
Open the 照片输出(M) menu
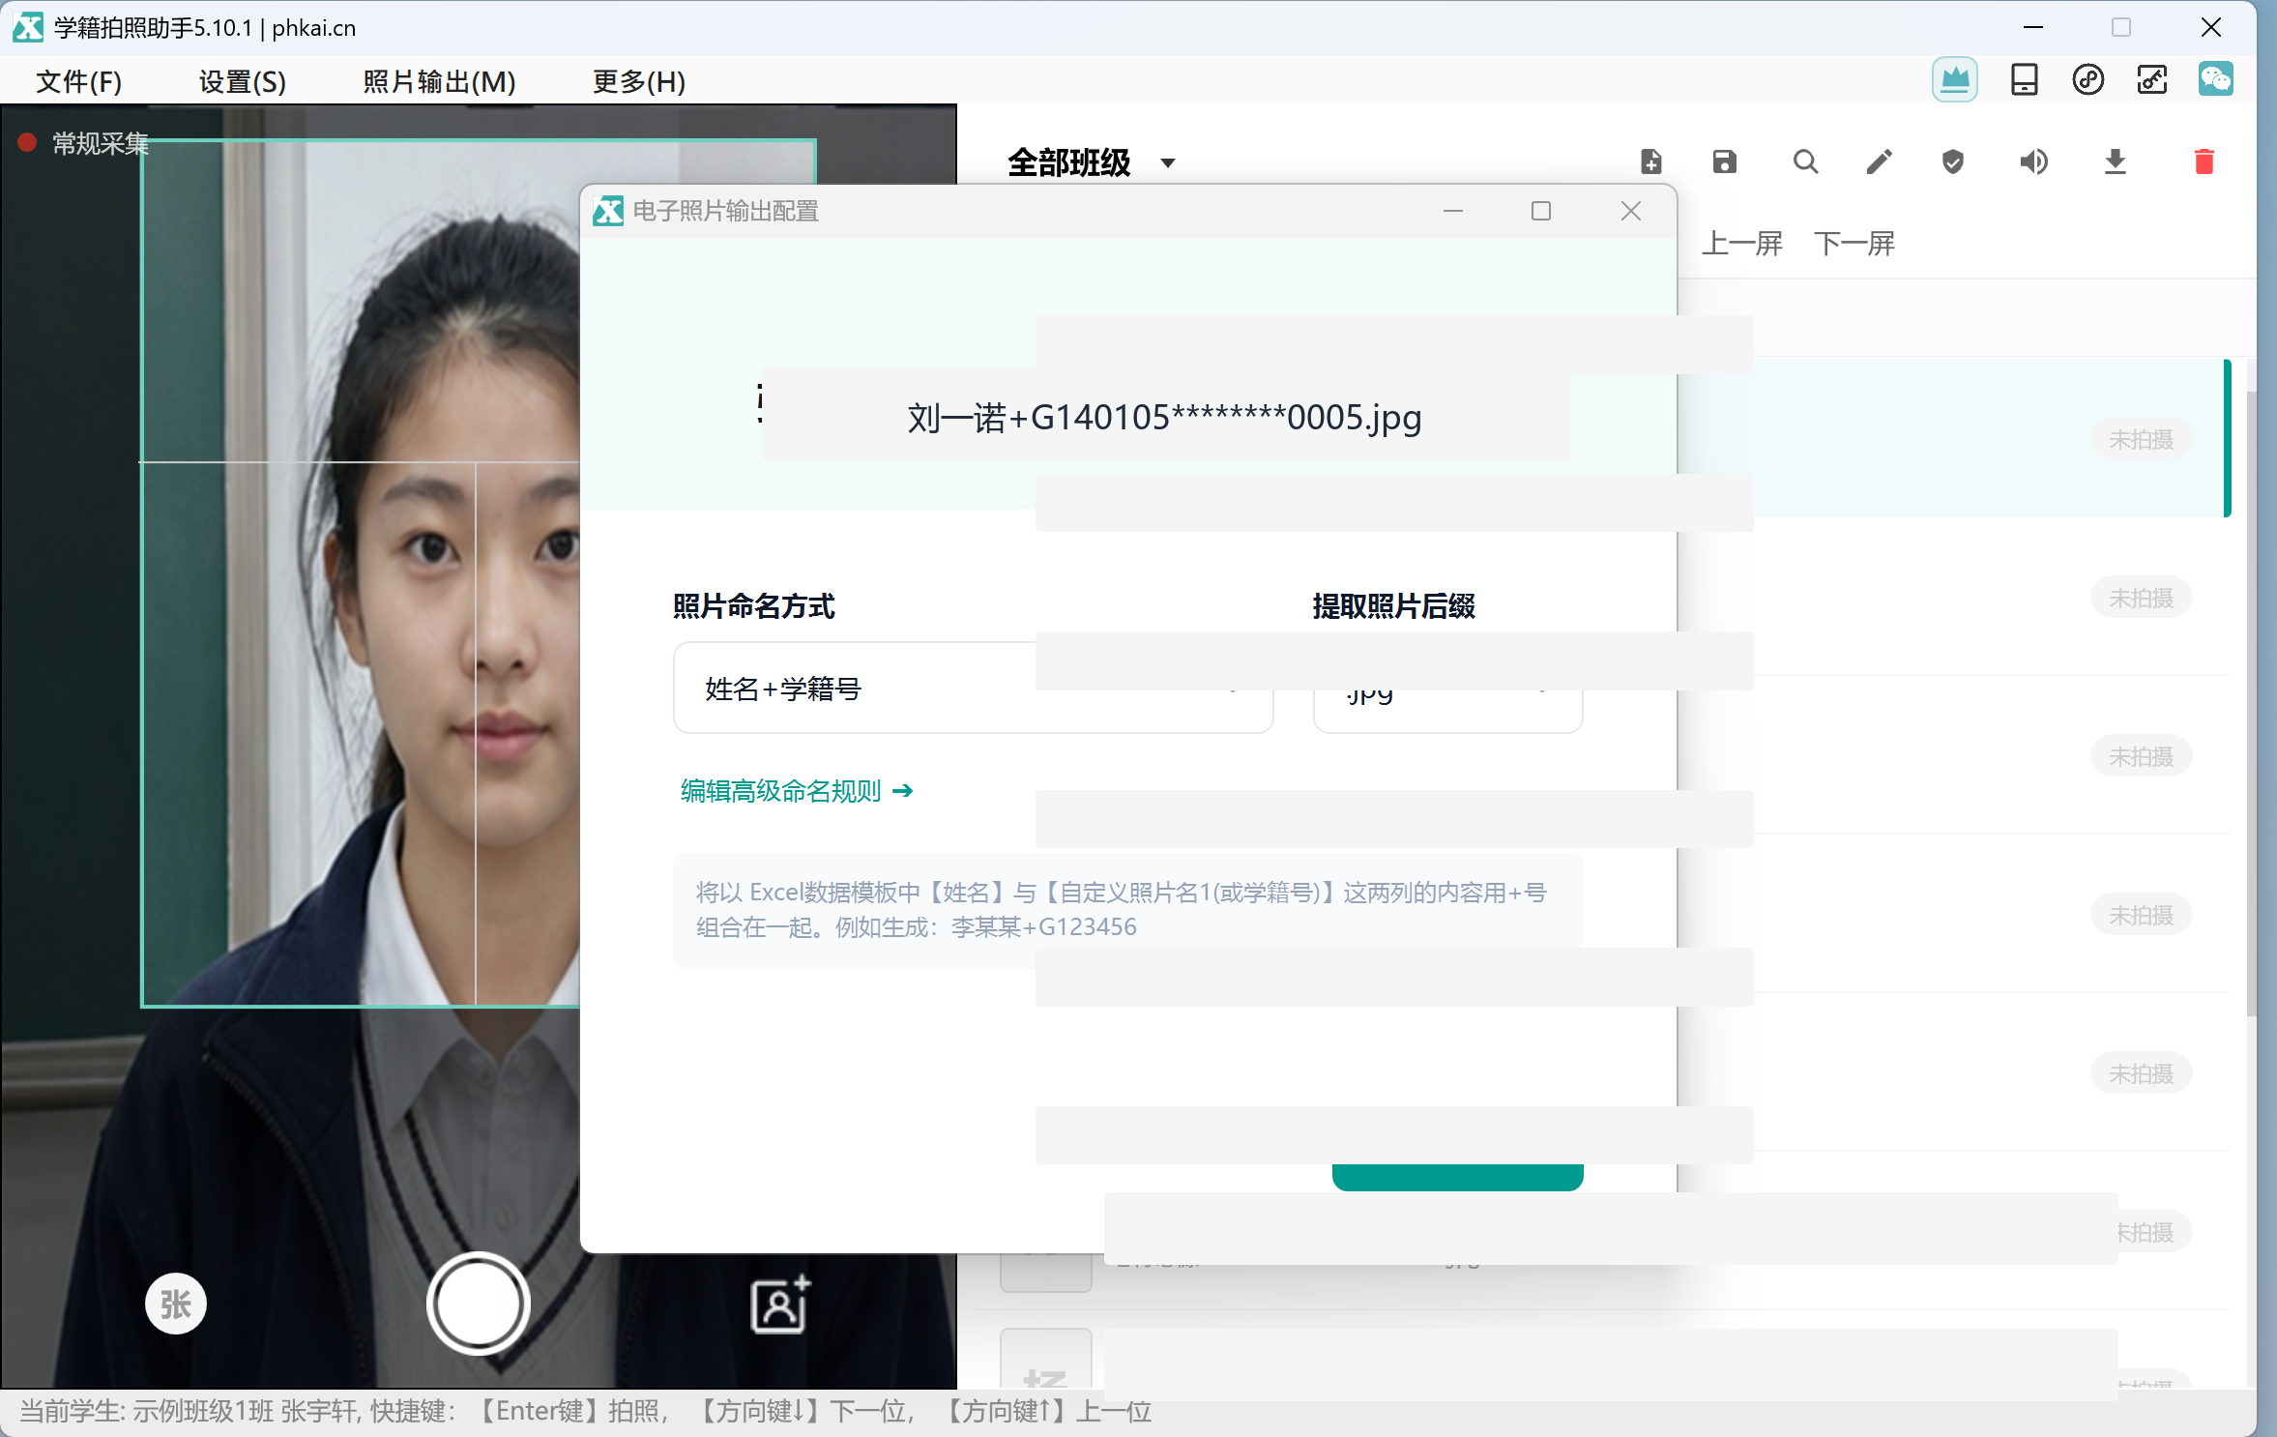439,81
